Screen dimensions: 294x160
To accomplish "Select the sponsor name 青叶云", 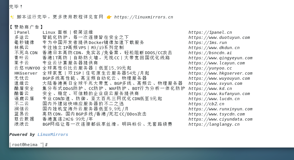I will tap(22, 58).
